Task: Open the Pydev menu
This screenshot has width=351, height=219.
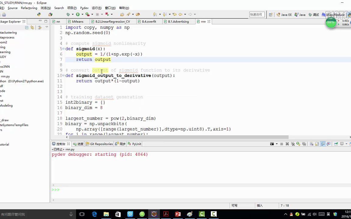Action: pos(84,8)
